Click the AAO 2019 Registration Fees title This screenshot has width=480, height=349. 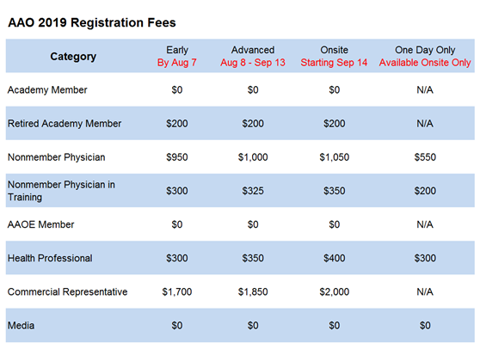point(92,22)
